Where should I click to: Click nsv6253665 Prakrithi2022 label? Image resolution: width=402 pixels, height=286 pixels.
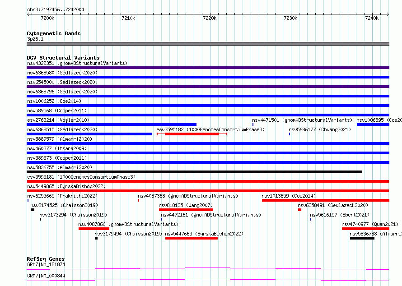(x=62, y=196)
